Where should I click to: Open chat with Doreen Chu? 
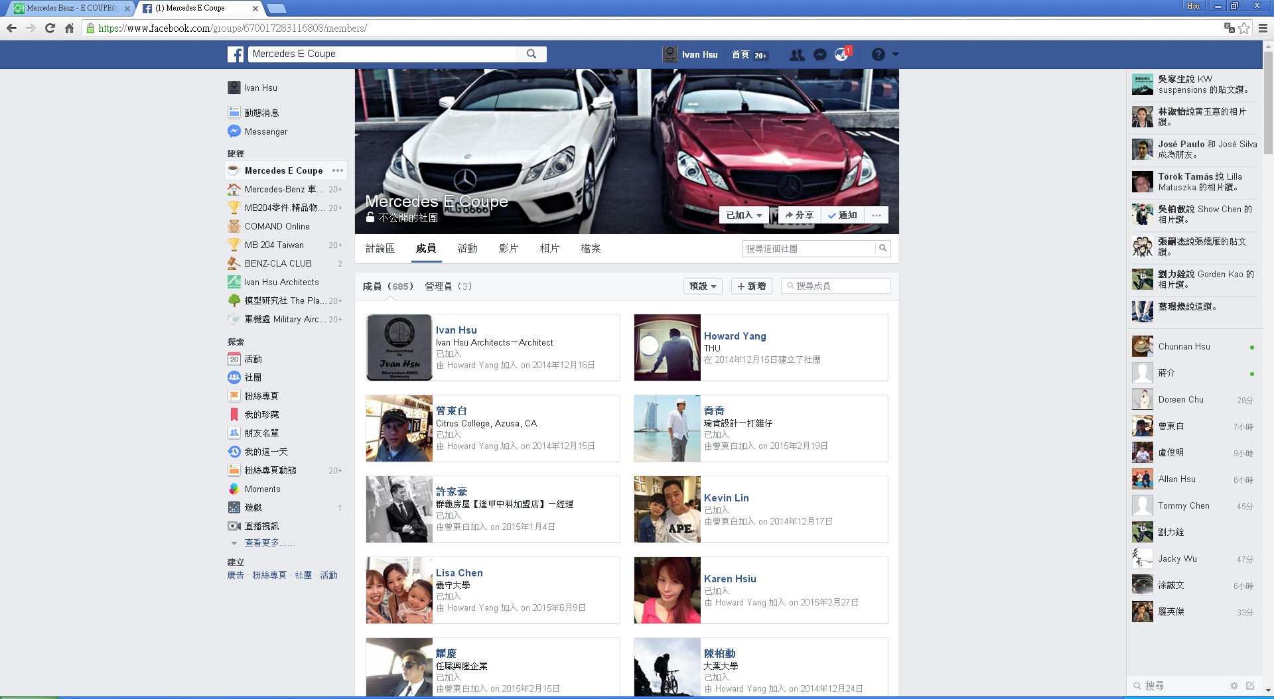[x=1194, y=399]
